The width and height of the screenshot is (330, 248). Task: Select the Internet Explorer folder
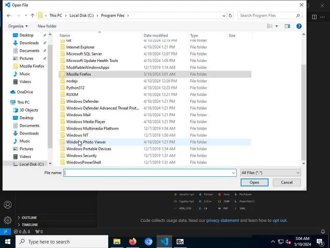click(80, 47)
